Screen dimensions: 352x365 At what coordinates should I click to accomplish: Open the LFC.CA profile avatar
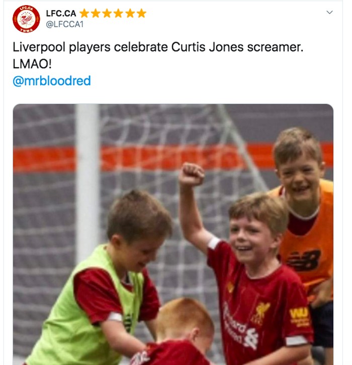[26, 19]
